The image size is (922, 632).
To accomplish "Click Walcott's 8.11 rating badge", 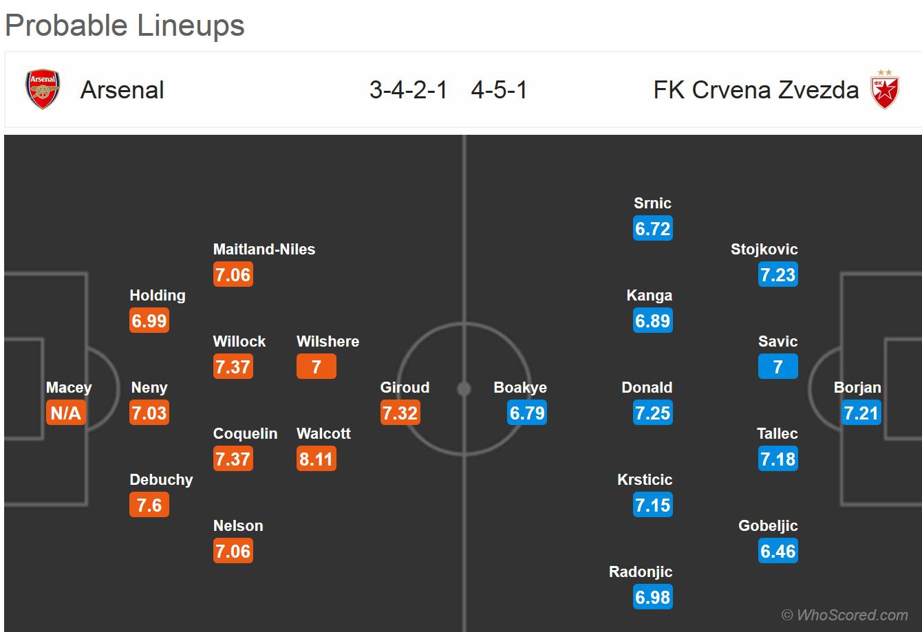I will 316,459.
